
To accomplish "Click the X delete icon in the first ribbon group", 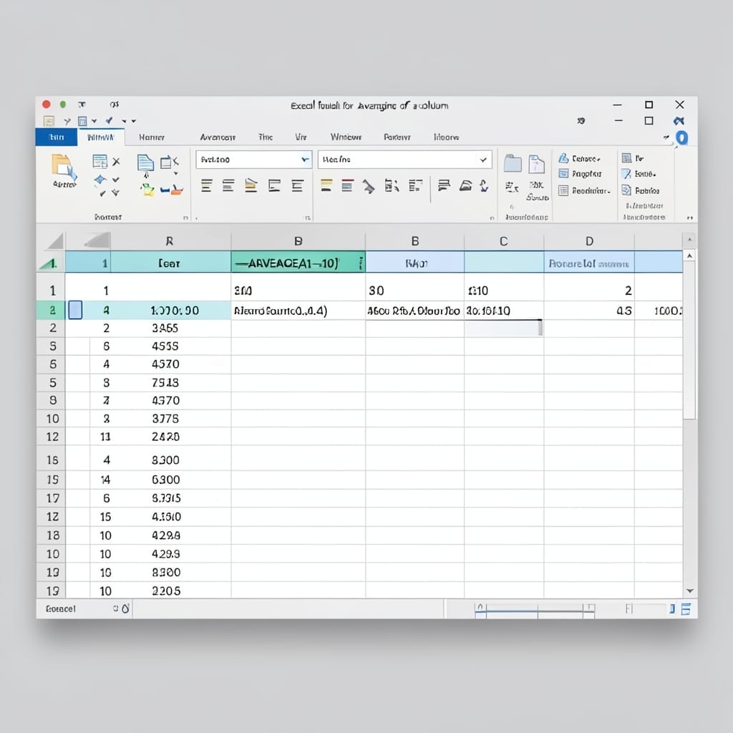I will coord(117,162).
